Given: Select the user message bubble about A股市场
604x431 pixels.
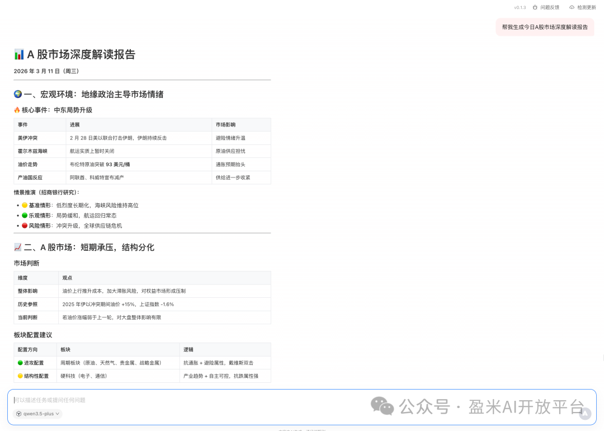Looking at the screenshot, I should point(545,27).
